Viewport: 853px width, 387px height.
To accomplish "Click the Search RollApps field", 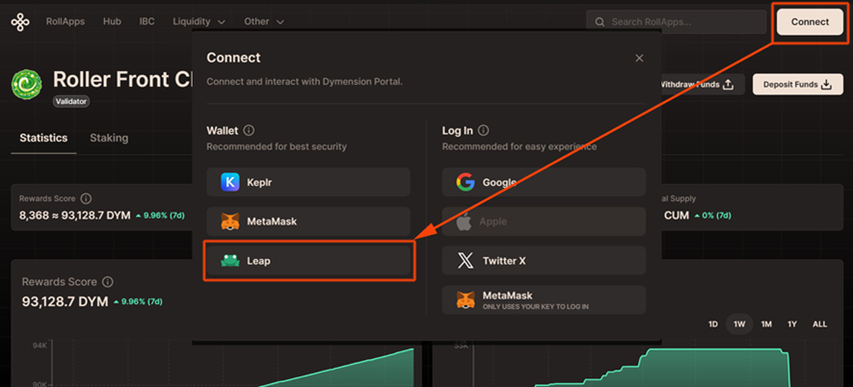I will coord(677,22).
